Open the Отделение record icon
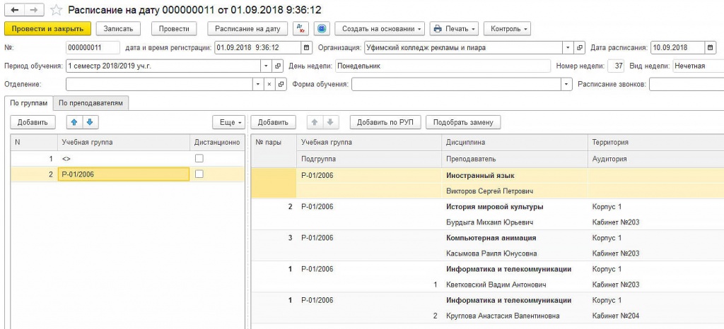Screen dimensions: 724x329 coord(280,85)
